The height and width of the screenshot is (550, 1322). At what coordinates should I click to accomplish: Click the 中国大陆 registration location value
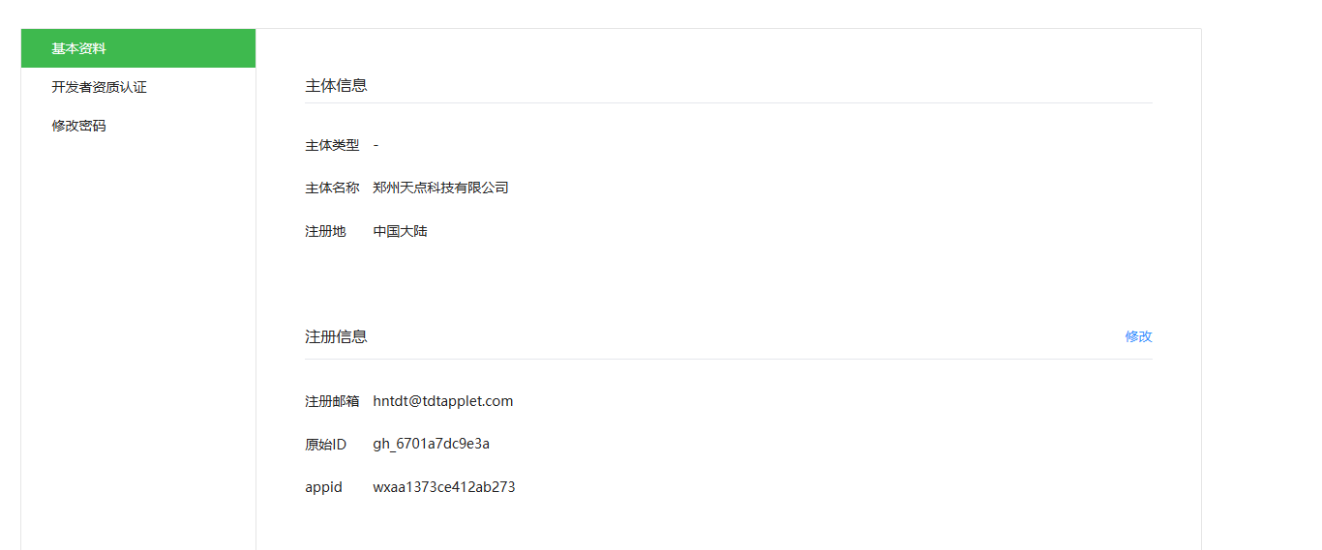(400, 231)
